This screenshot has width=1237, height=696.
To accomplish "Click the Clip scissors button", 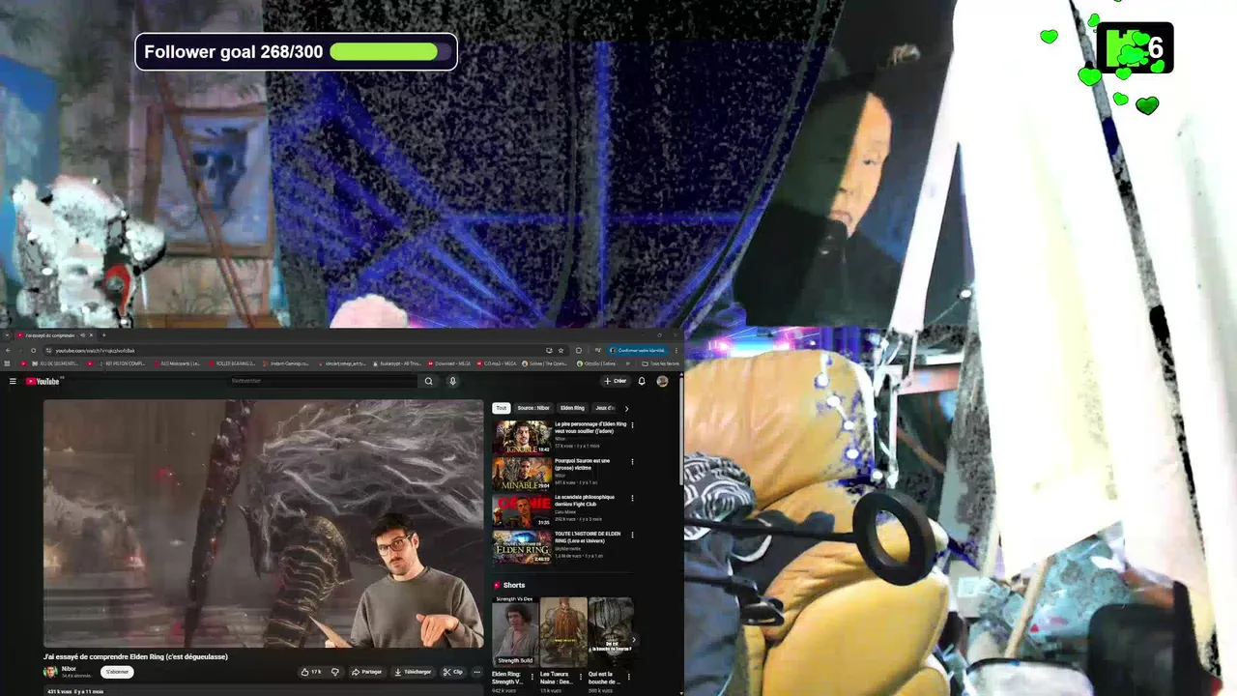I will pyautogui.click(x=453, y=672).
